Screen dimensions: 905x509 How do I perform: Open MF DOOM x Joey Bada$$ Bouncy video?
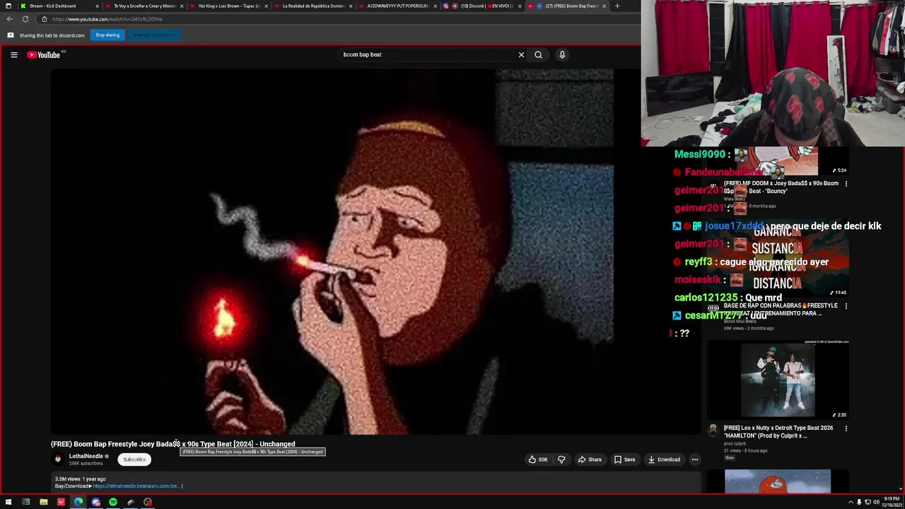781,187
